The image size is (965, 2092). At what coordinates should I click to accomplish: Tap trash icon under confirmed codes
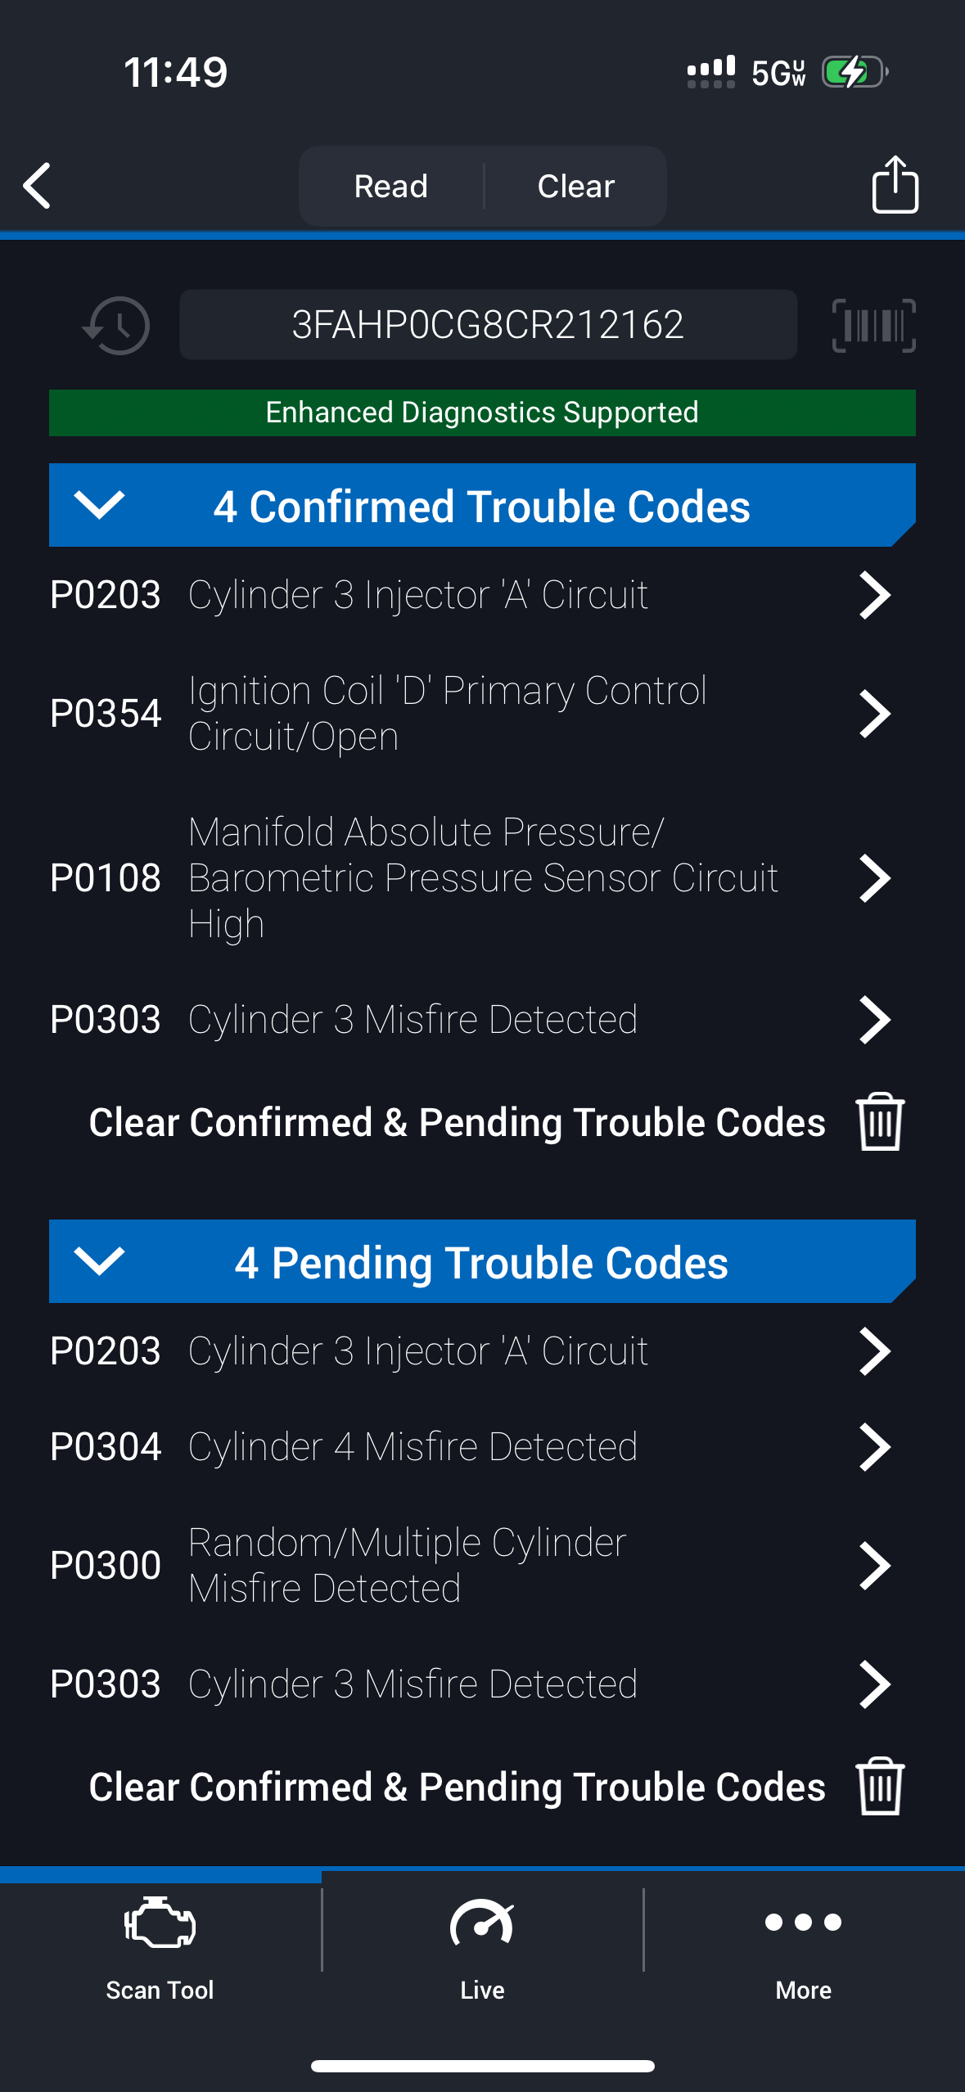(880, 1121)
